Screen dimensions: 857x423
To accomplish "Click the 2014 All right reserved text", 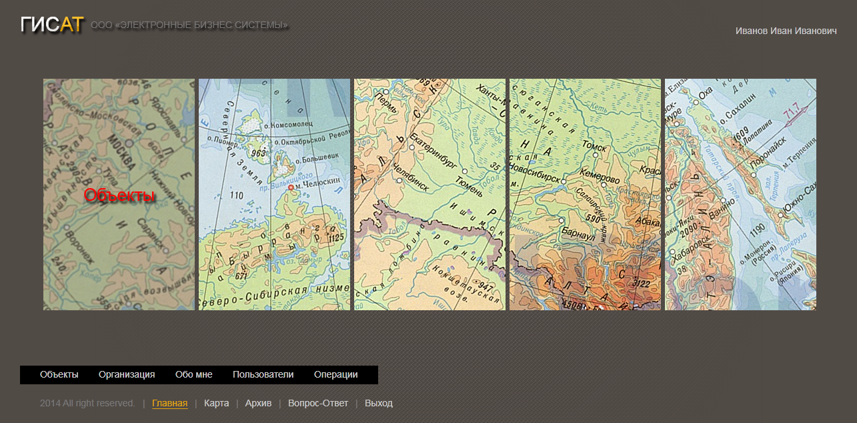I will coord(87,403).
